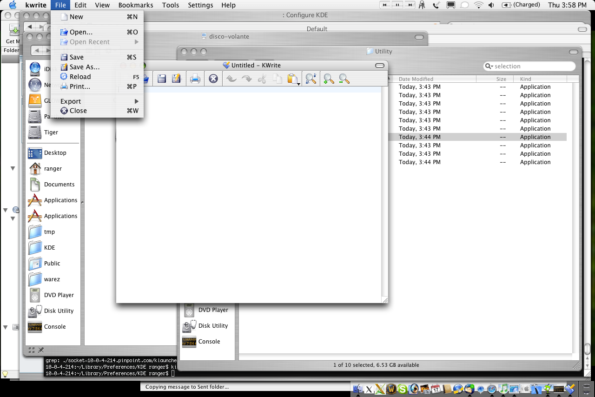Open Safari from the Dock
The image size is (595, 397).
tap(492, 389)
